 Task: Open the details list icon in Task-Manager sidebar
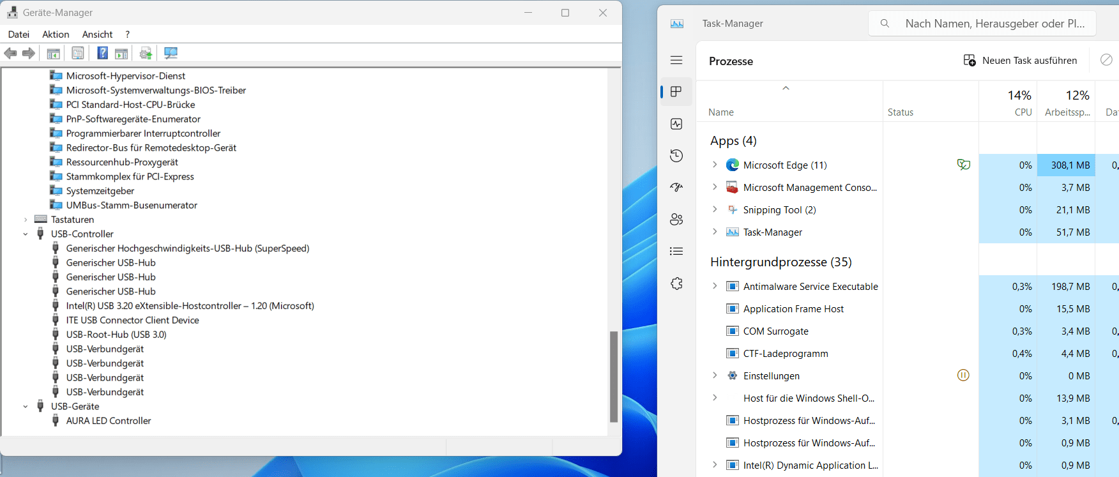676,252
